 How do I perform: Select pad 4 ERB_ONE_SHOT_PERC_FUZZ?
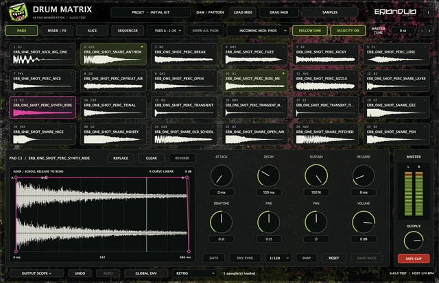254,54
